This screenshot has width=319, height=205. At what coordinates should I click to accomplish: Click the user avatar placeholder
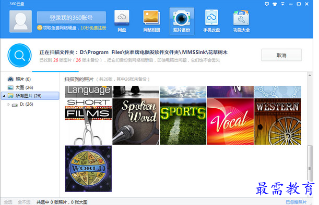tap(20, 21)
